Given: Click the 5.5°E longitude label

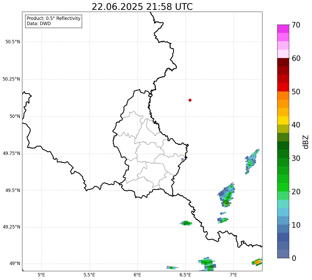Looking at the screenshot, I should coord(89,275).
